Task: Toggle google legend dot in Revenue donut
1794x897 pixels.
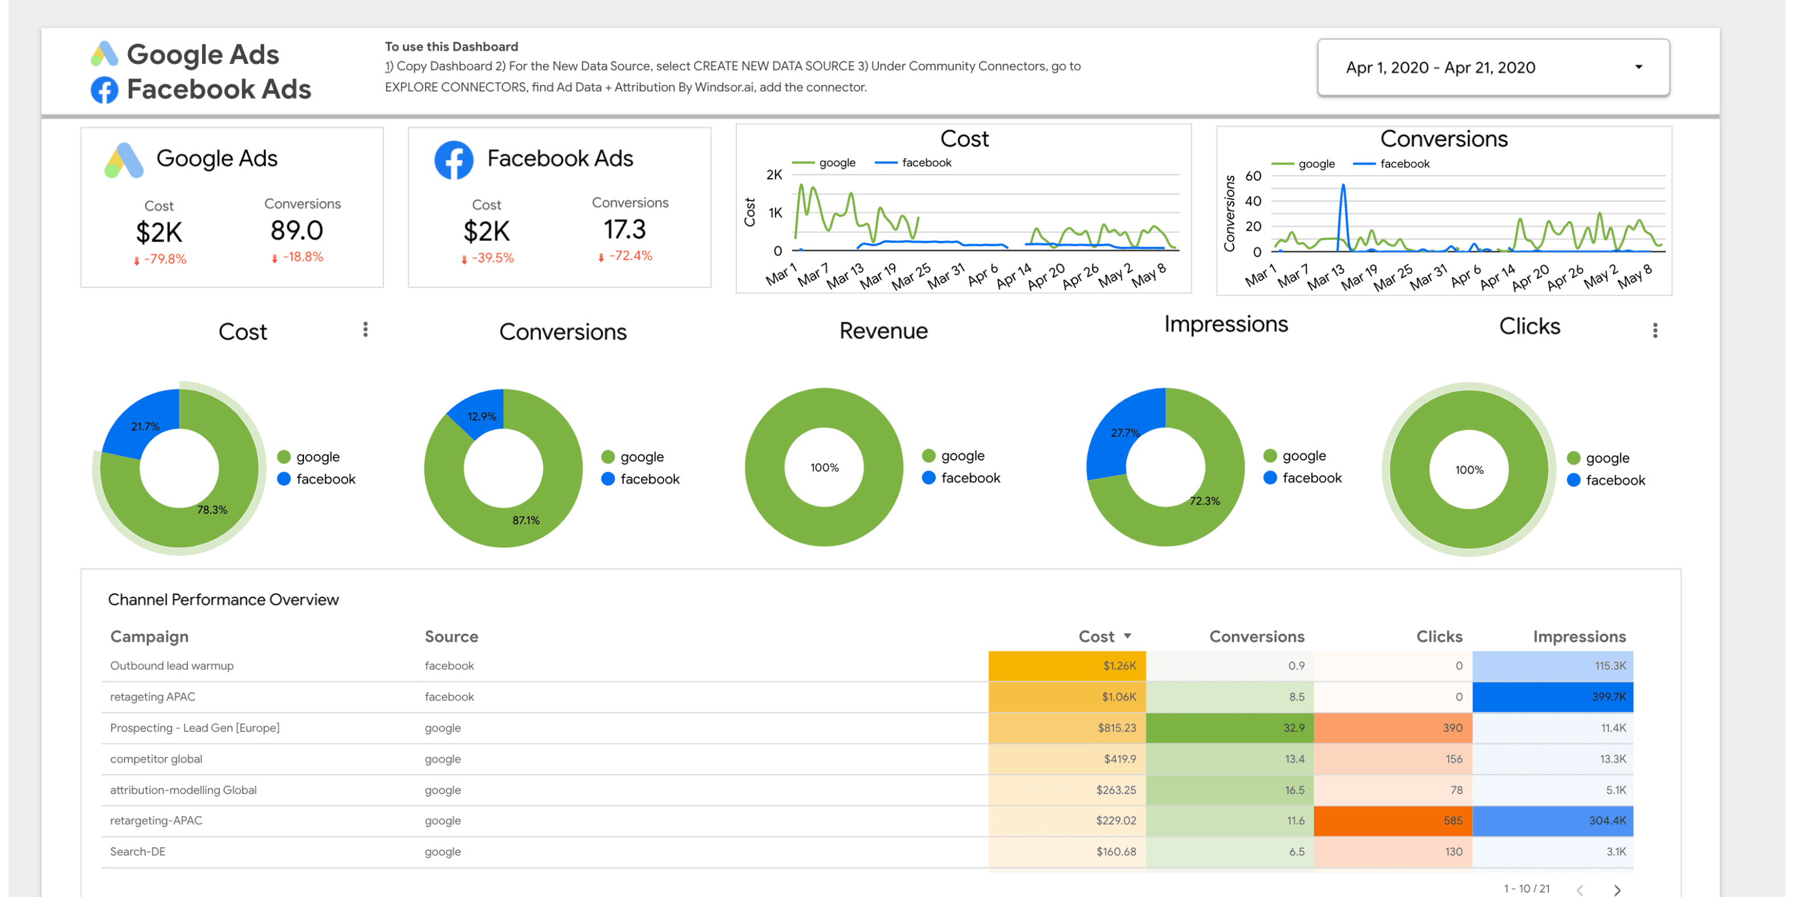Action: click(928, 456)
